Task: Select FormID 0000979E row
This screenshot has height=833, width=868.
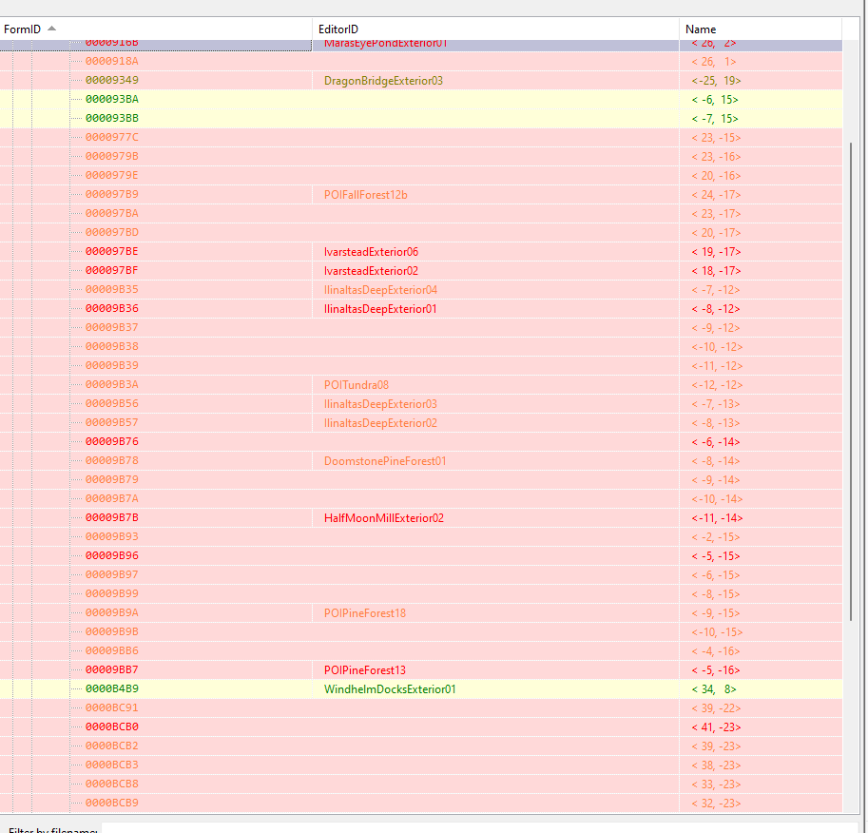Action: [421, 176]
